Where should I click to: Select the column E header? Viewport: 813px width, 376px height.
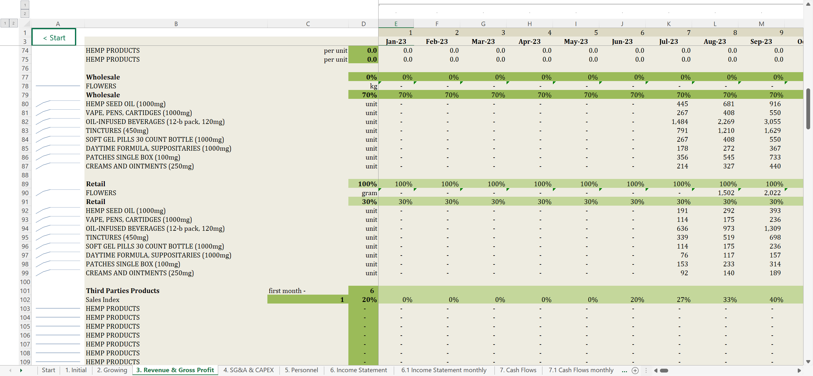(x=396, y=24)
